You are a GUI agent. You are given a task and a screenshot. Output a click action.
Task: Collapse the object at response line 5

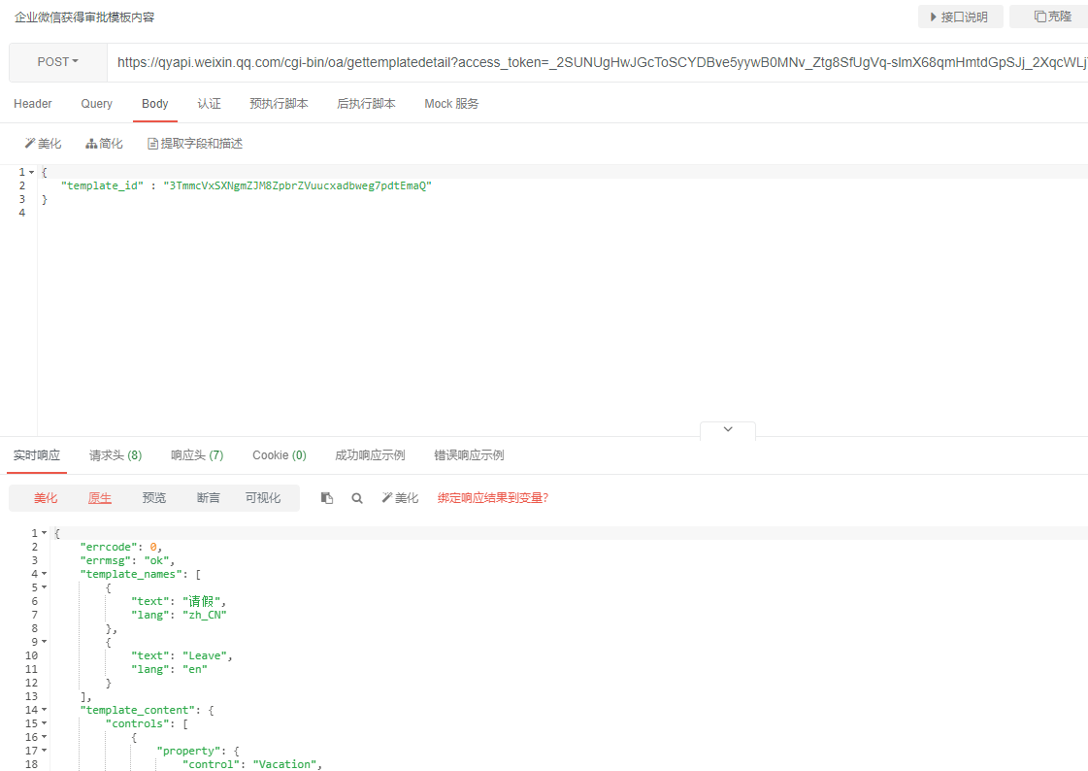click(44, 587)
